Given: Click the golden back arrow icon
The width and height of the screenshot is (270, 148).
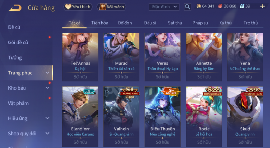Looking at the screenshot, I should click(15, 8).
